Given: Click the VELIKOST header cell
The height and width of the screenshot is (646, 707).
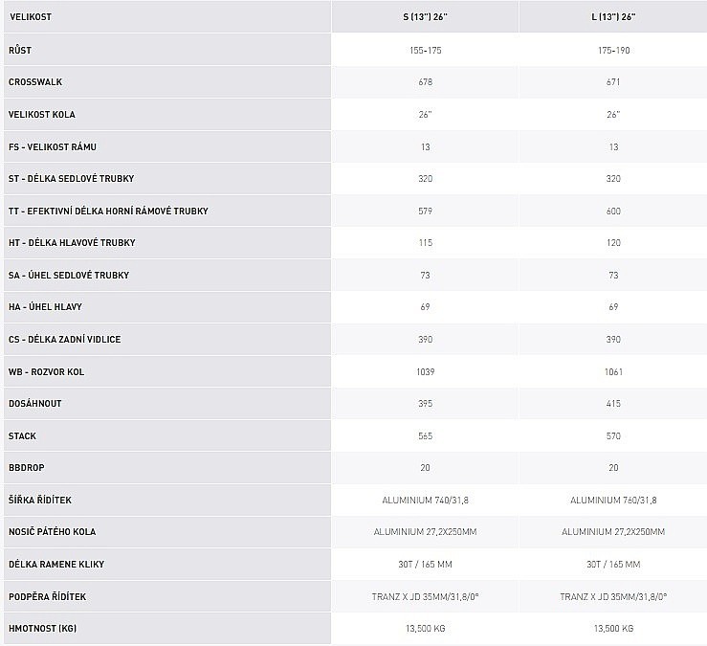Looking at the screenshot, I should [x=31, y=17].
